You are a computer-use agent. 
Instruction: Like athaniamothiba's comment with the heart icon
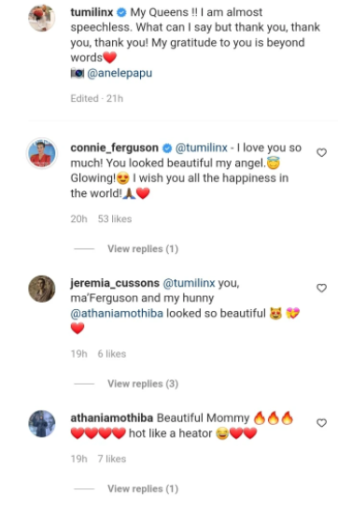[x=321, y=423]
